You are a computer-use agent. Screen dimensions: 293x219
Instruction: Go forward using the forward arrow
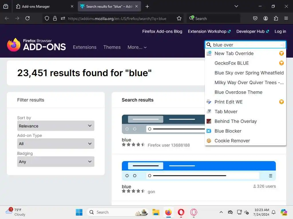[x=17, y=18]
